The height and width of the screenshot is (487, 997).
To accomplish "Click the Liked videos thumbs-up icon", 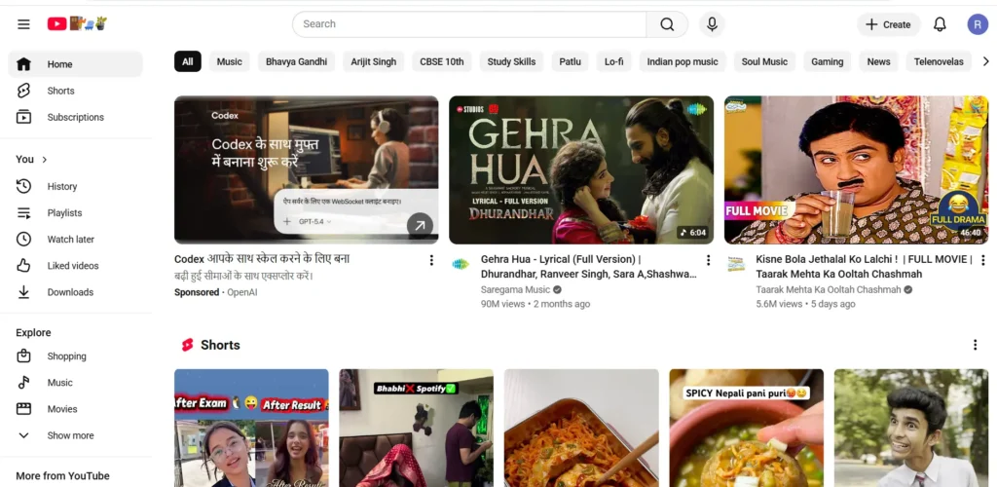I will [x=23, y=266].
